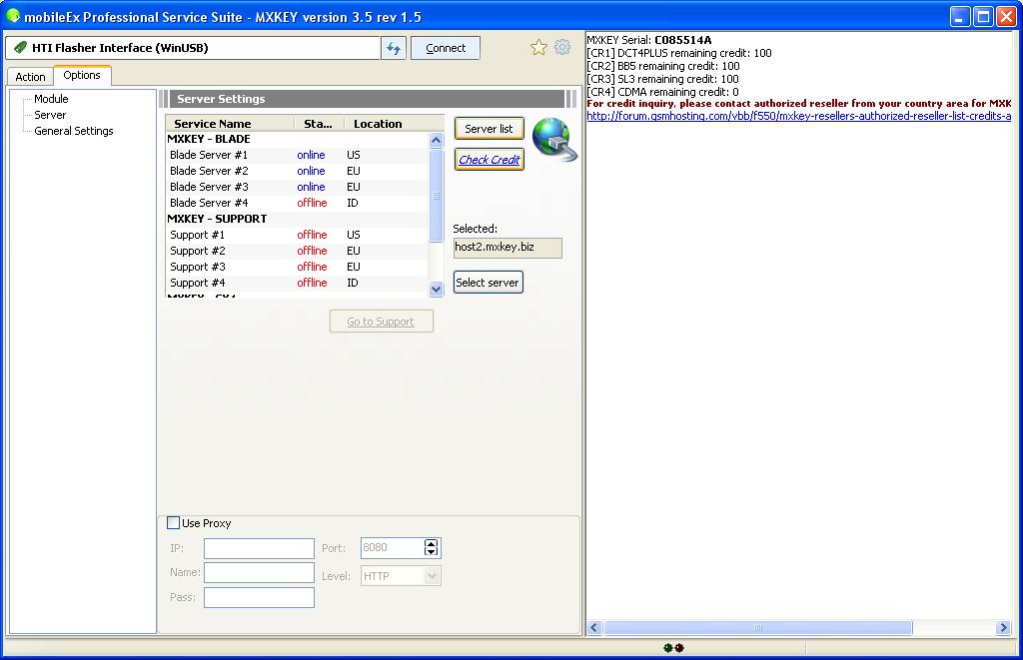This screenshot has width=1023, height=660.
Task: Click the proxy Port number field
Action: (x=392, y=548)
